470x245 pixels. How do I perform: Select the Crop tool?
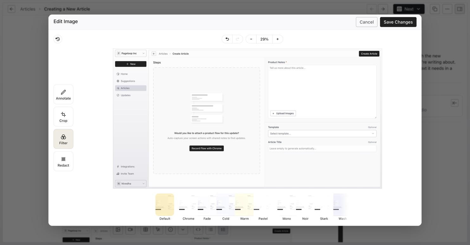click(63, 117)
